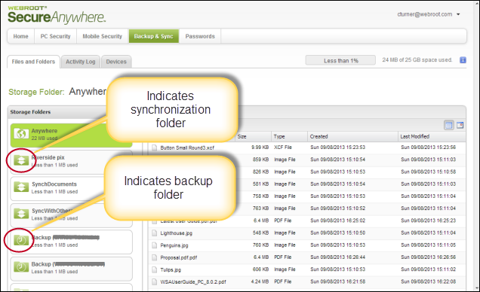Select Files and Folders sub-tab
480x292 pixels.
[x=33, y=62]
